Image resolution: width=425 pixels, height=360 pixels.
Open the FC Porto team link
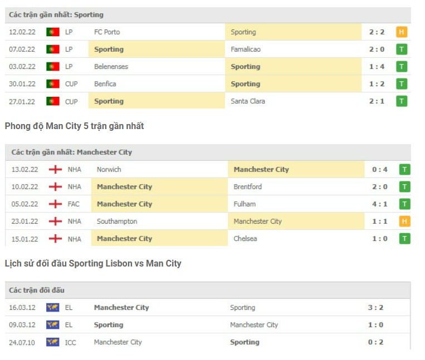point(107,32)
